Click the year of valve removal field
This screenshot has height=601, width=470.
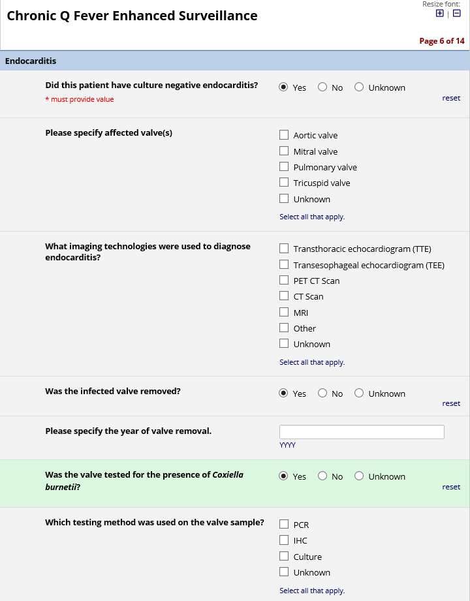point(362,432)
